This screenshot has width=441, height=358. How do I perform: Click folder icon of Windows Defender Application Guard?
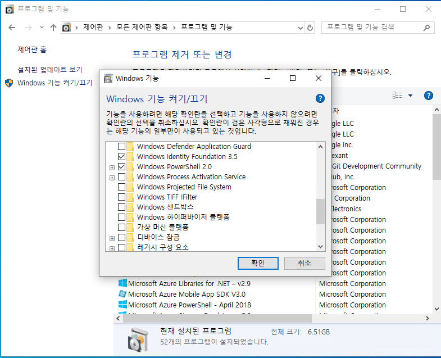130,146
